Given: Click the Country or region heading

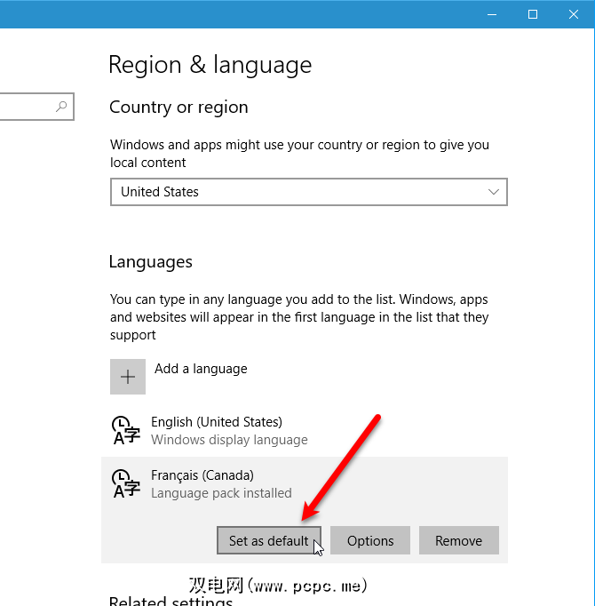Looking at the screenshot, I should [178, 107].
